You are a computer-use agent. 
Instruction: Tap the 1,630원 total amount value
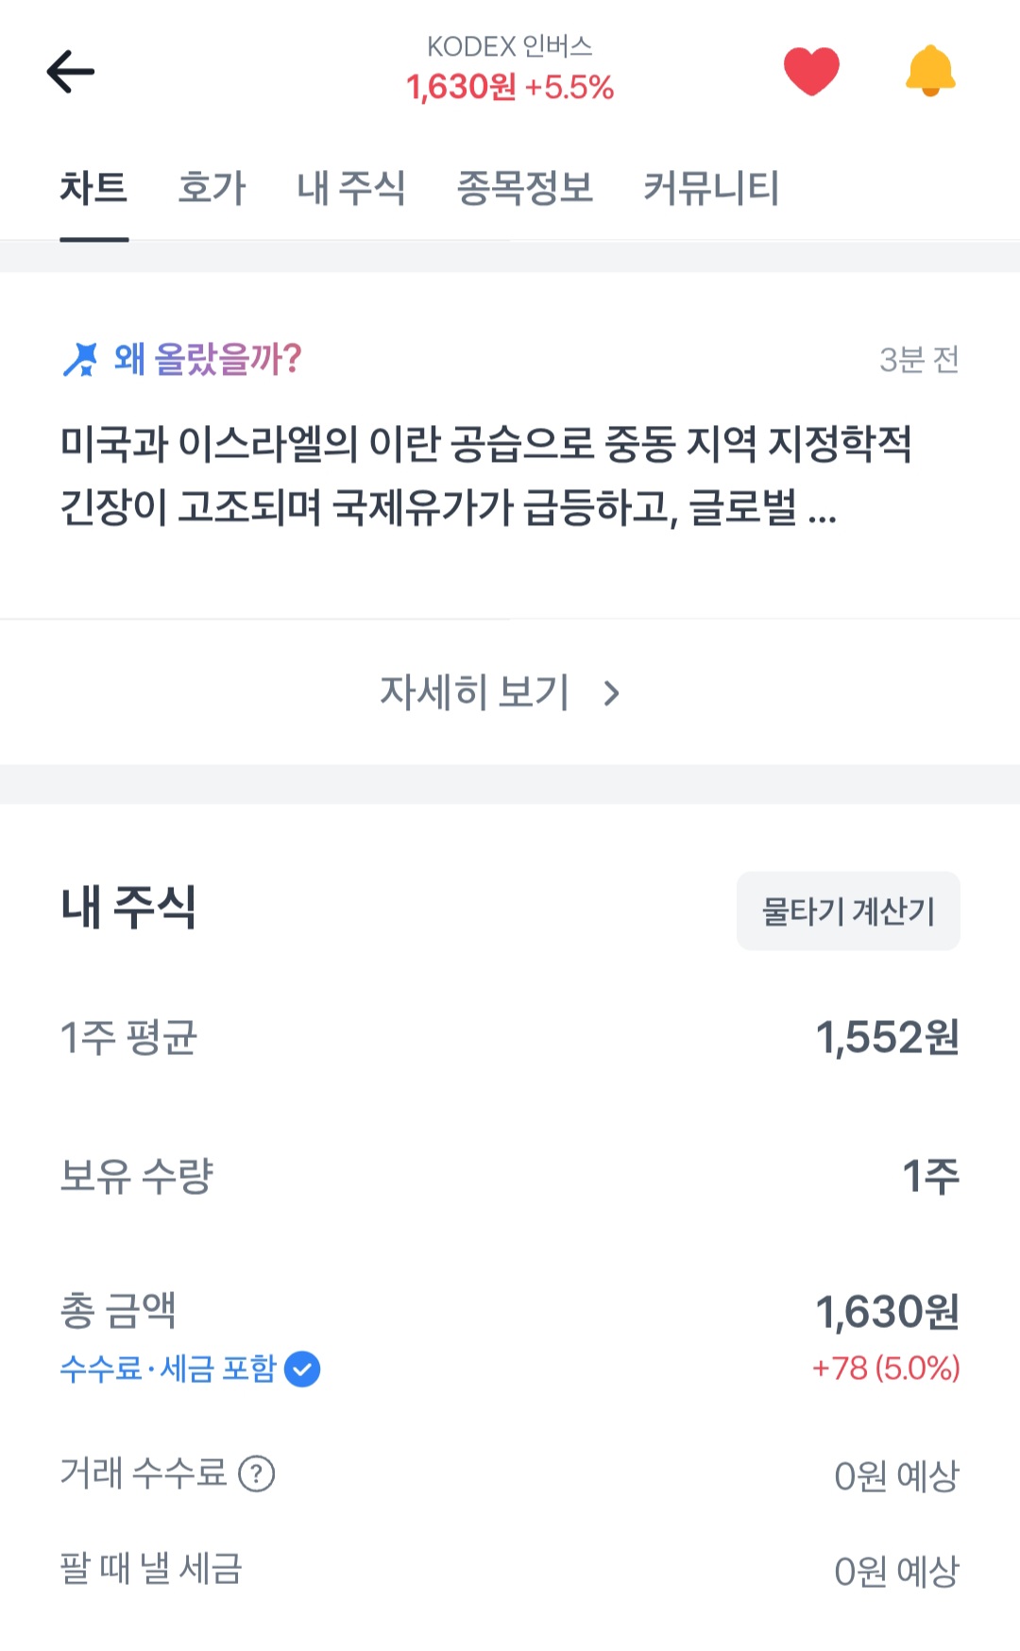(887, 1312)
